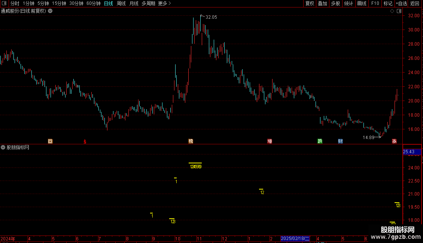Click the 复权 adjustment button
423x243 pixels.
tap(310, 3)
